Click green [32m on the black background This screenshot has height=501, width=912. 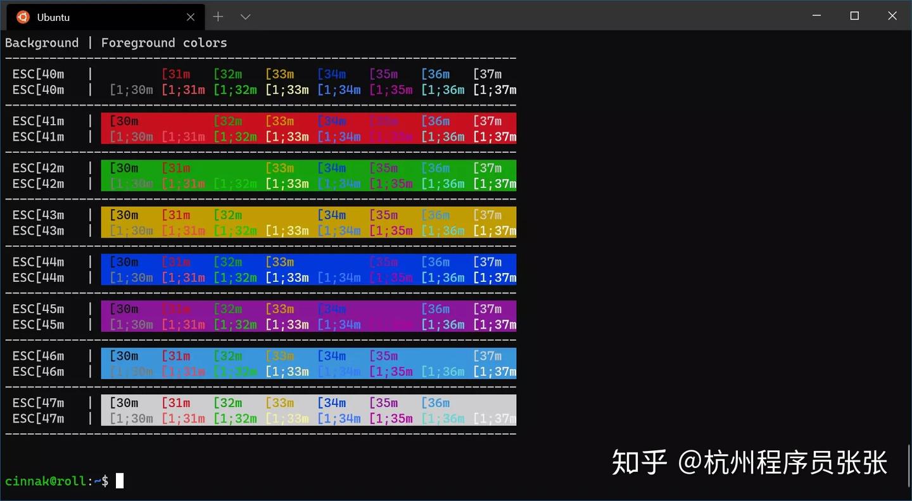tap(228, 74)
